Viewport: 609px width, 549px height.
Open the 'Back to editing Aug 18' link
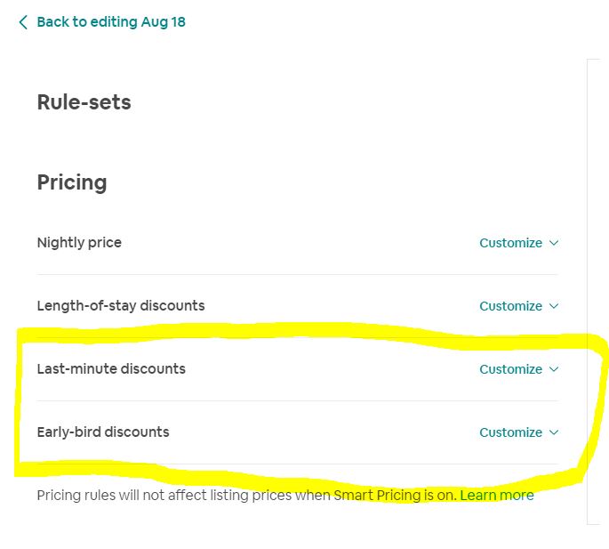tap(111, 22)
